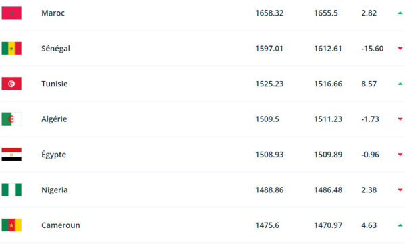Screen dimensions: 405x251
Task: Click green up arrow in Tunisie row
Action: click(400, 84)
